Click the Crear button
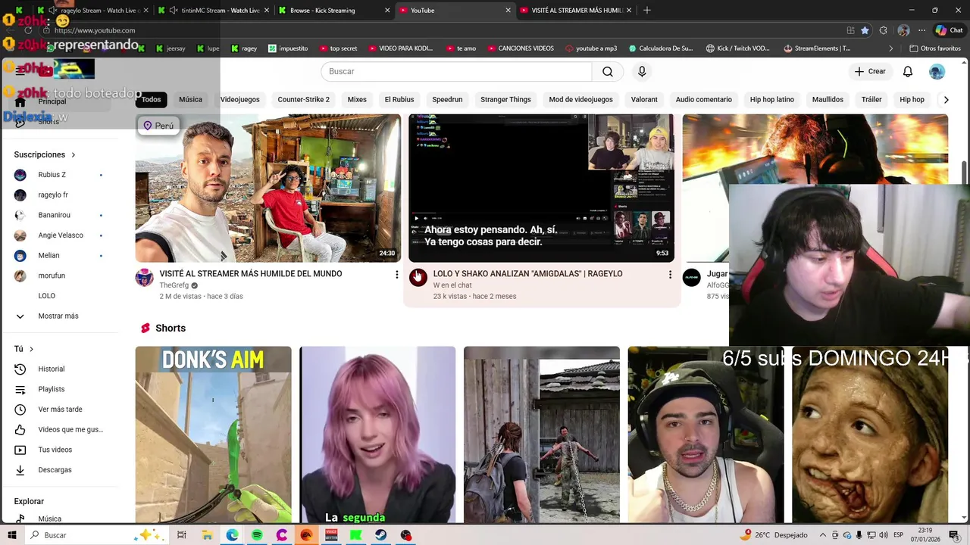 [870, 71]
